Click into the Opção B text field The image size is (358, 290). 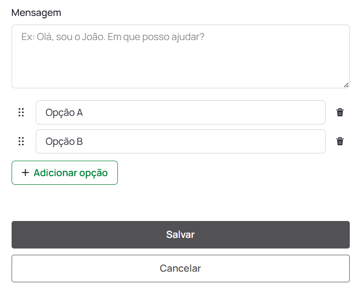click(x=180, y=141)
